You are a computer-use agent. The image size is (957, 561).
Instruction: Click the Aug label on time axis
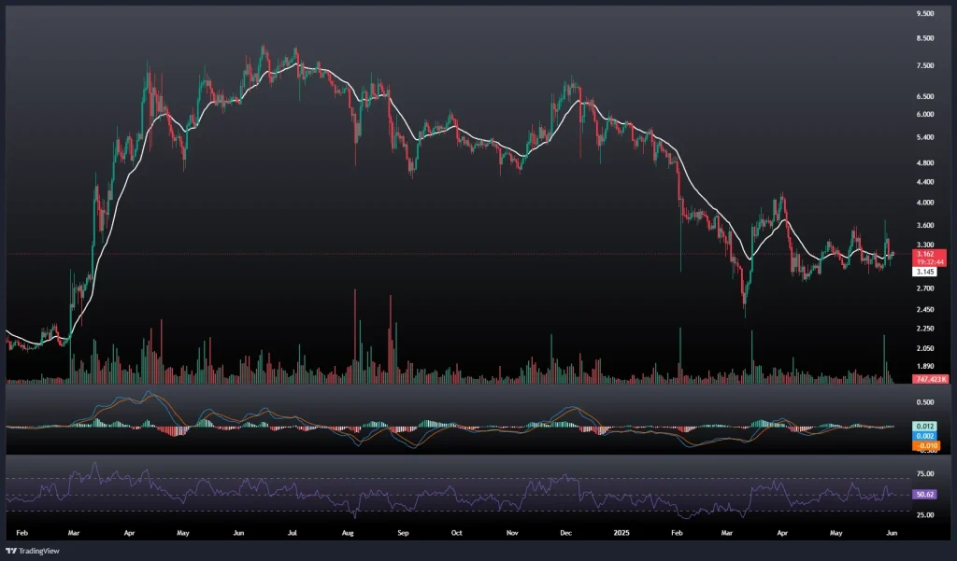[349, 531]
